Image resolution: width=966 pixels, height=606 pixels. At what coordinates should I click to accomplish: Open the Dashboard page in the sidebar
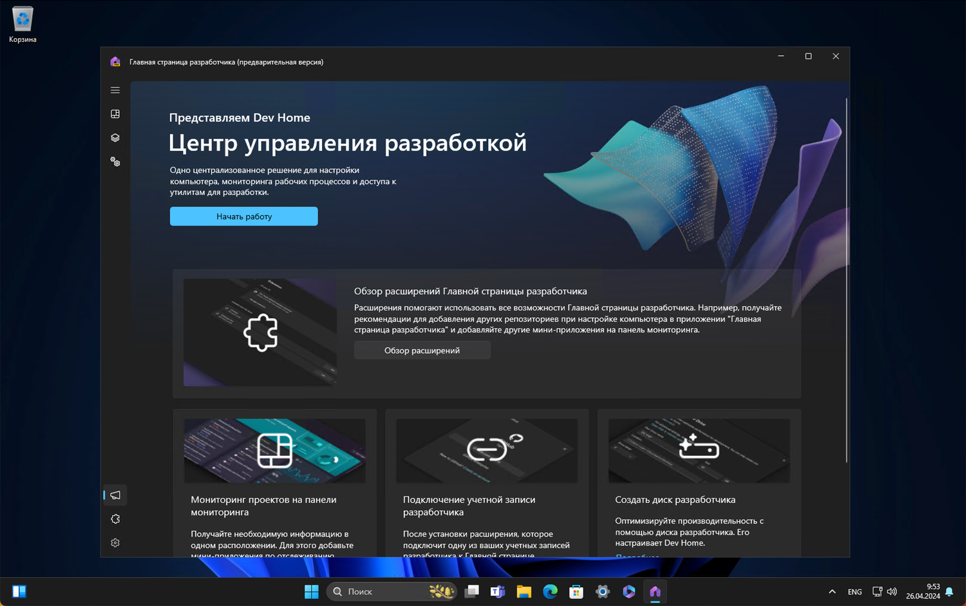(115, 114)
